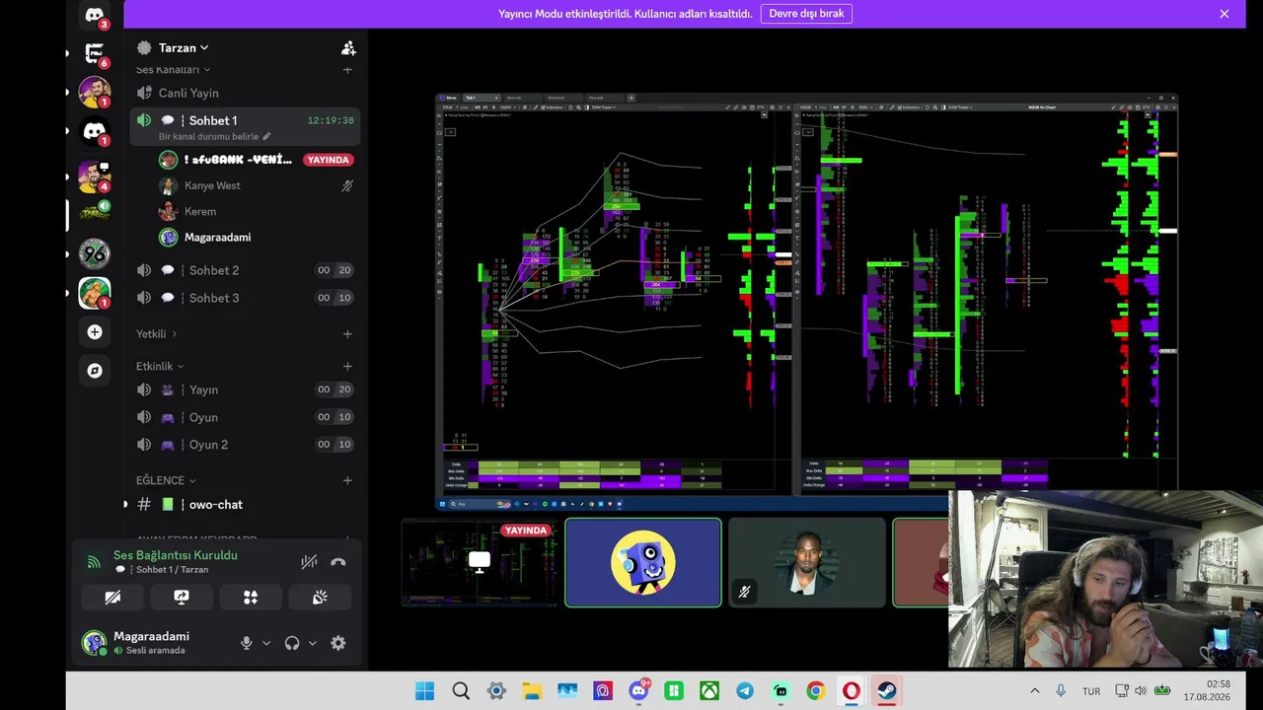
Task: Open Xbox app from taskbar
Action: [709, 691]
